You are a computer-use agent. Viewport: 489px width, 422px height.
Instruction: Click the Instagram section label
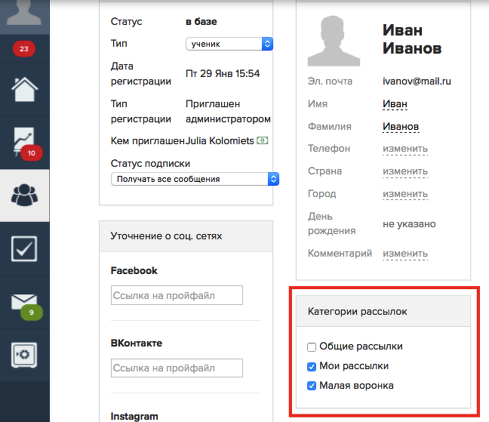[x=134, y=417]
